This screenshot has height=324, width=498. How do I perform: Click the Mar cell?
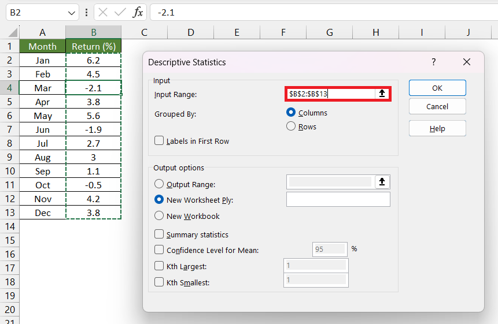tap(43, 88)
